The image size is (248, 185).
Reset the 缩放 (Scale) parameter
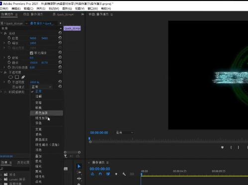pos(60,43)
